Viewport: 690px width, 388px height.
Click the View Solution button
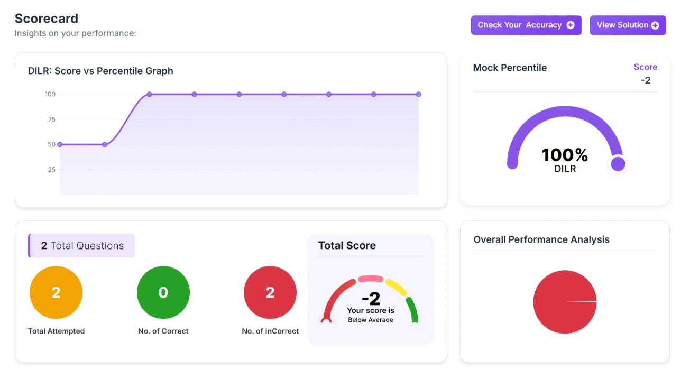(628, 25)
